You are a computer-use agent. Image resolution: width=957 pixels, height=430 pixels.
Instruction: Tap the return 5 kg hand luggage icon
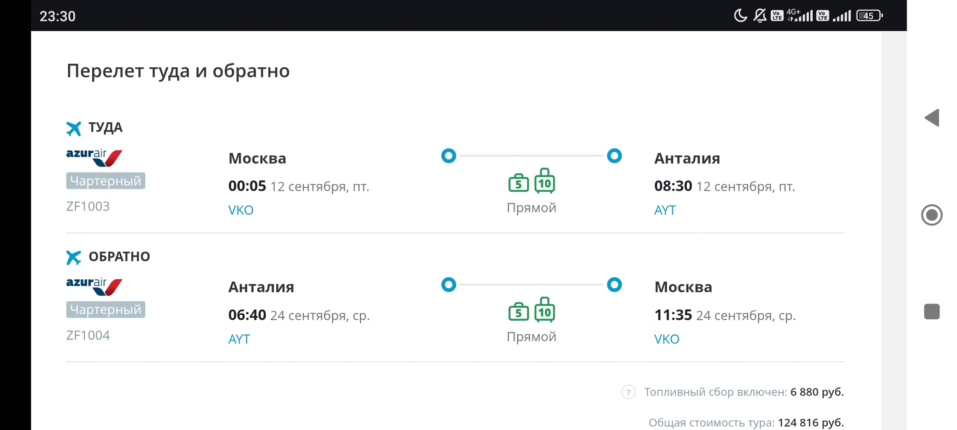pyautogui.click(x=518, y=312)
